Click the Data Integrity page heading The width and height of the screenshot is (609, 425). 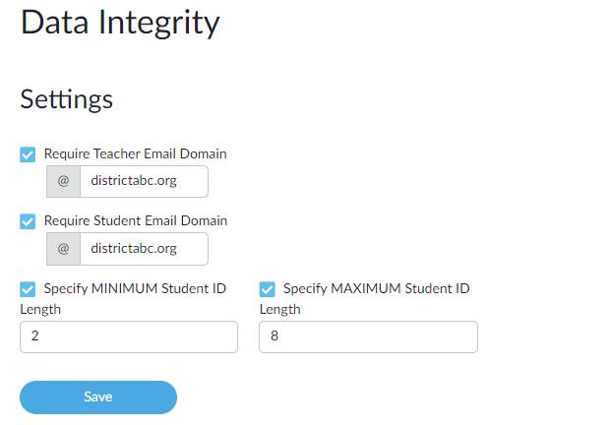pos(120,24)
